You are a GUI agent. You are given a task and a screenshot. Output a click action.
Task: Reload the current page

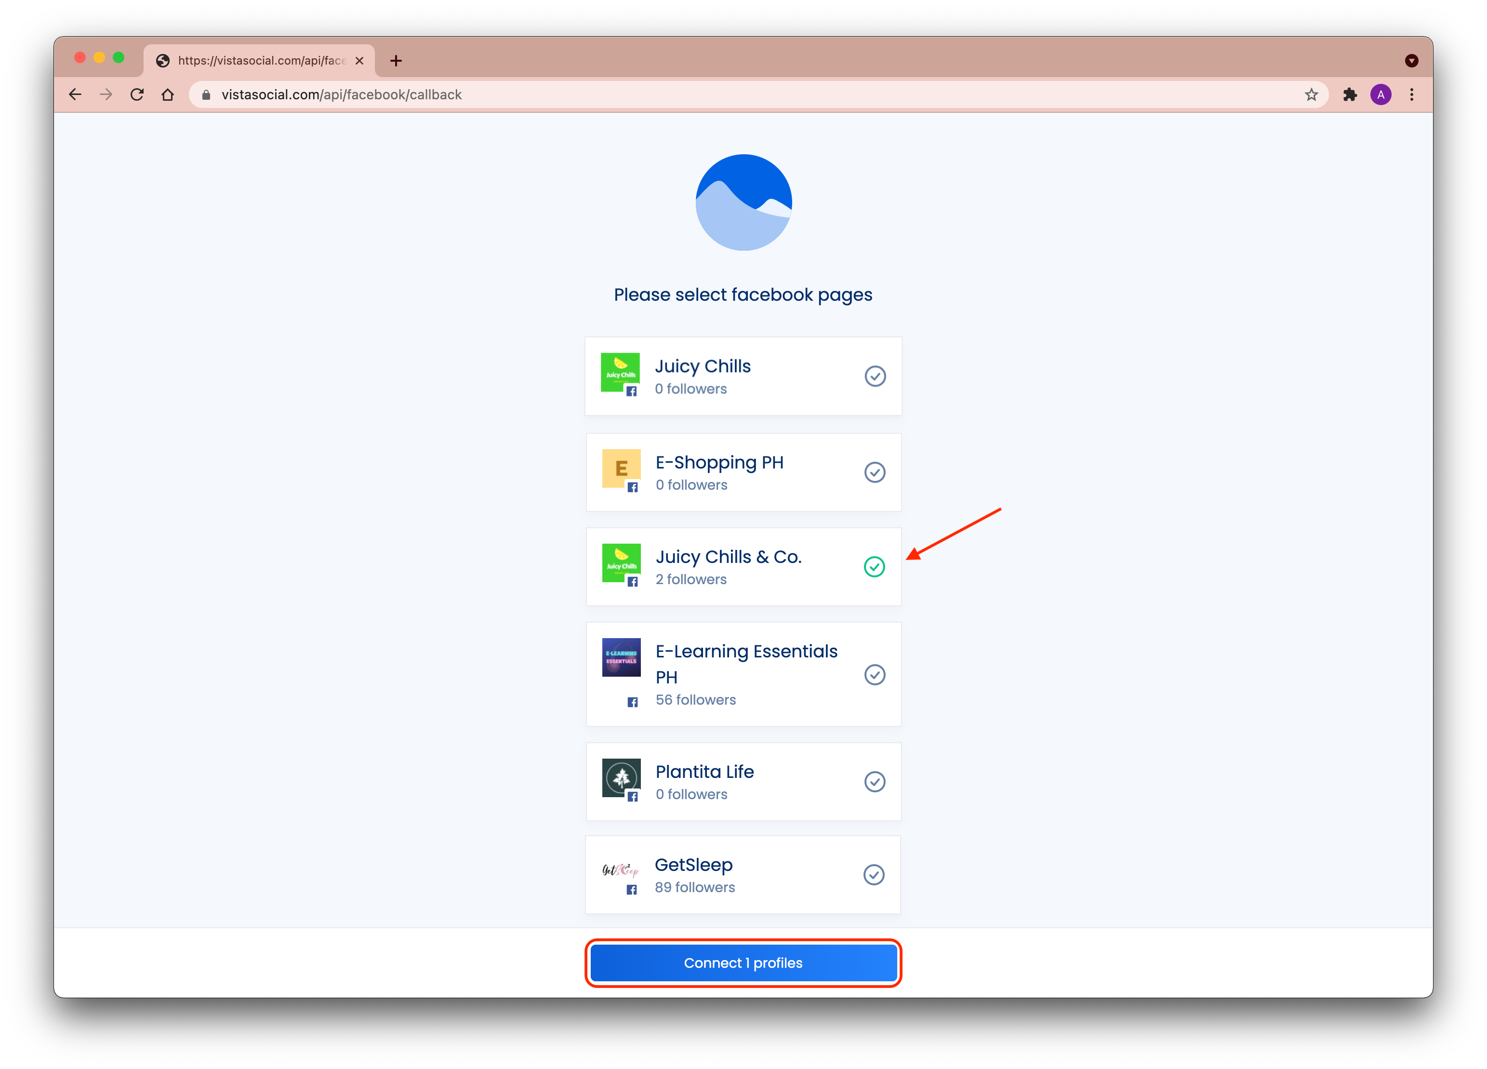137,94
